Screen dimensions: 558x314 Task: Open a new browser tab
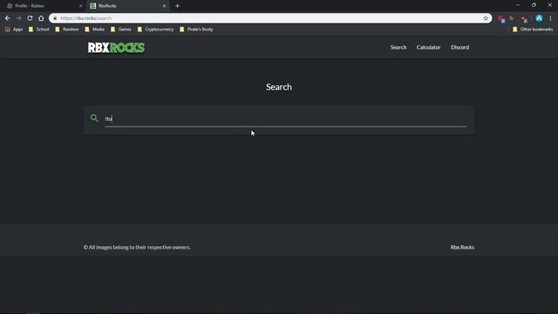[177, 6]
